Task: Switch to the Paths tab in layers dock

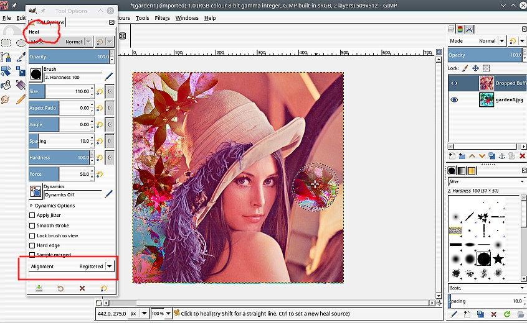Action: 469,29
